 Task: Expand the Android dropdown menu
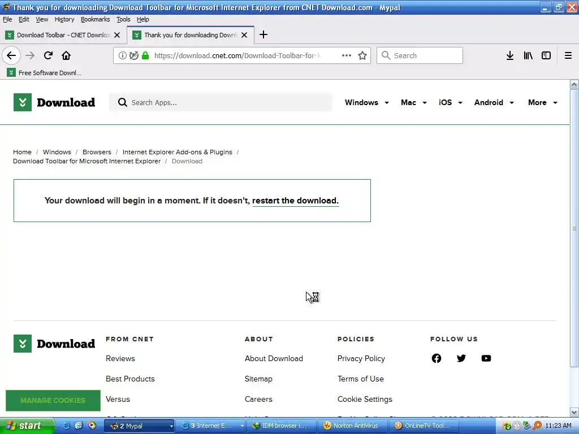(x=494, y=103)
